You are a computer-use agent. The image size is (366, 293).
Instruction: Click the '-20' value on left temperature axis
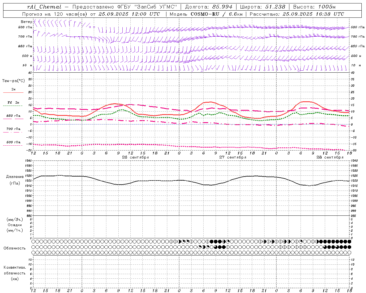[29, 151]
